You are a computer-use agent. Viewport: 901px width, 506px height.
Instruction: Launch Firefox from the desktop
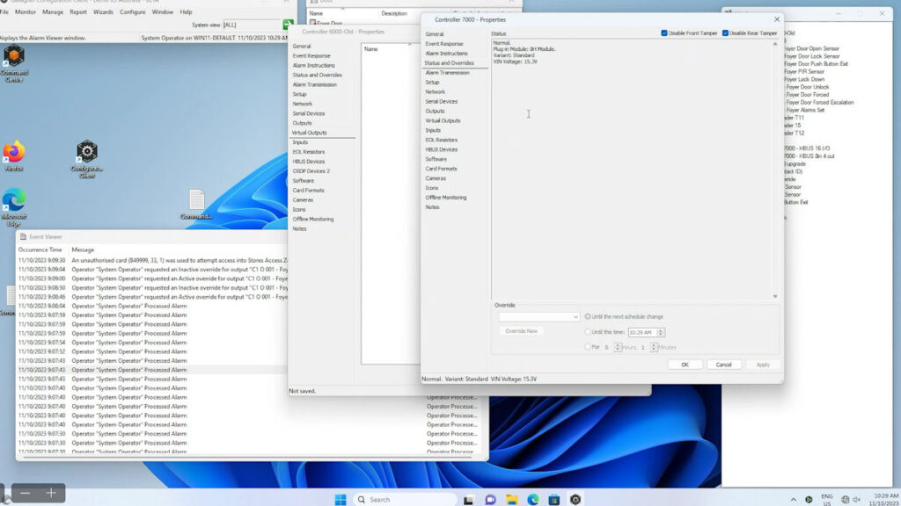click(x=14, y=153)
